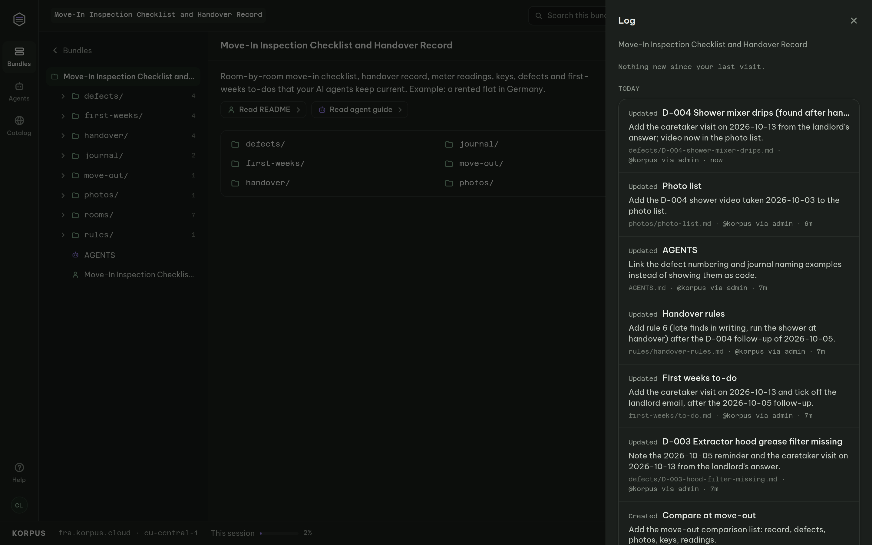Expand the photos/ folder in tree
Viewport: 872px width, 545px height.
click(x=63, y=195)
